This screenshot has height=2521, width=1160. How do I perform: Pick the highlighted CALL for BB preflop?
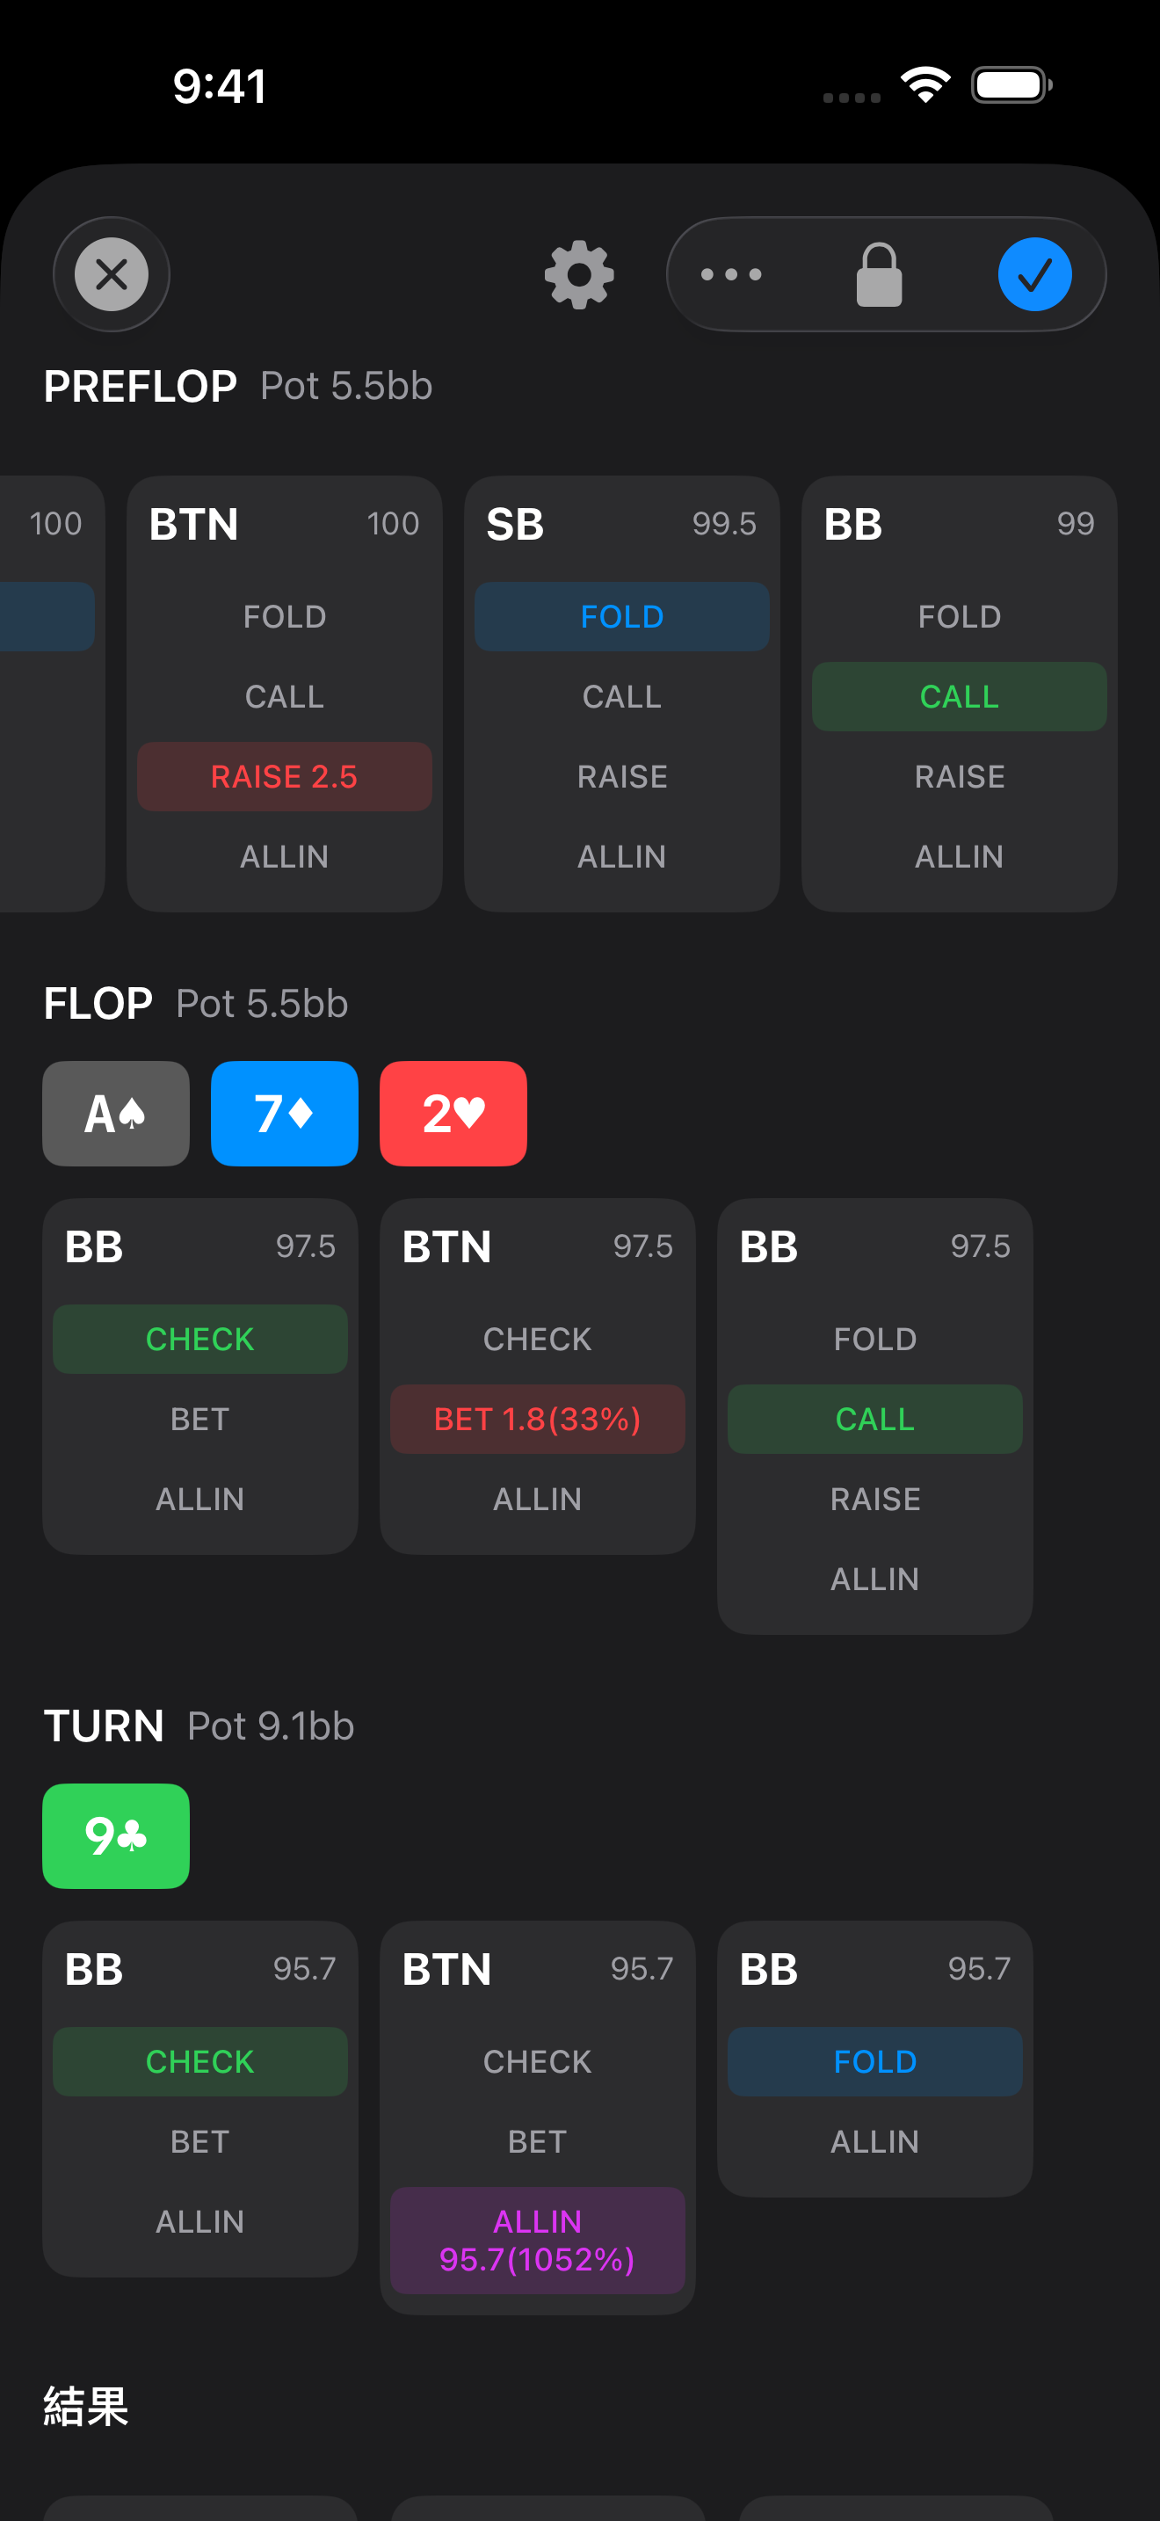[x=959, y=697]
